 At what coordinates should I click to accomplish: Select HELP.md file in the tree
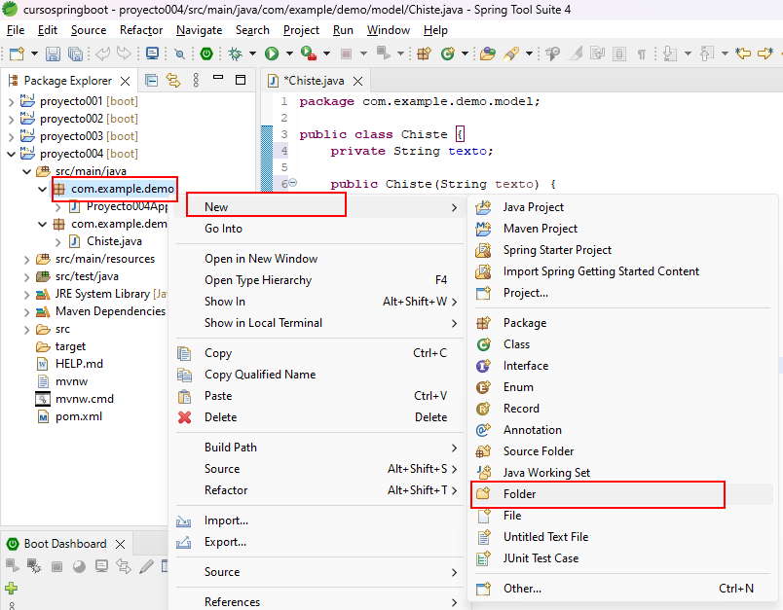point(80,364)
